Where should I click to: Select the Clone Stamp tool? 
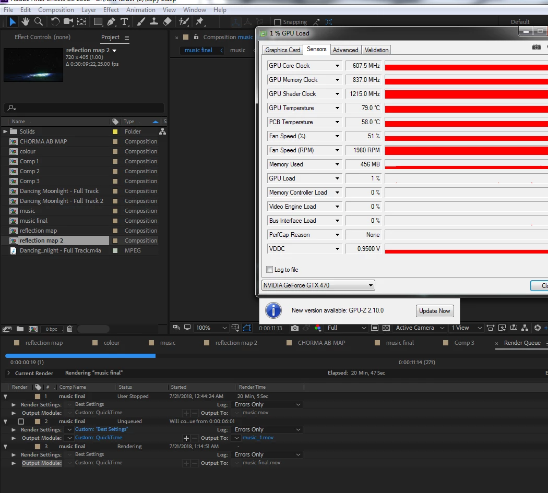click(x=154, y=22)
